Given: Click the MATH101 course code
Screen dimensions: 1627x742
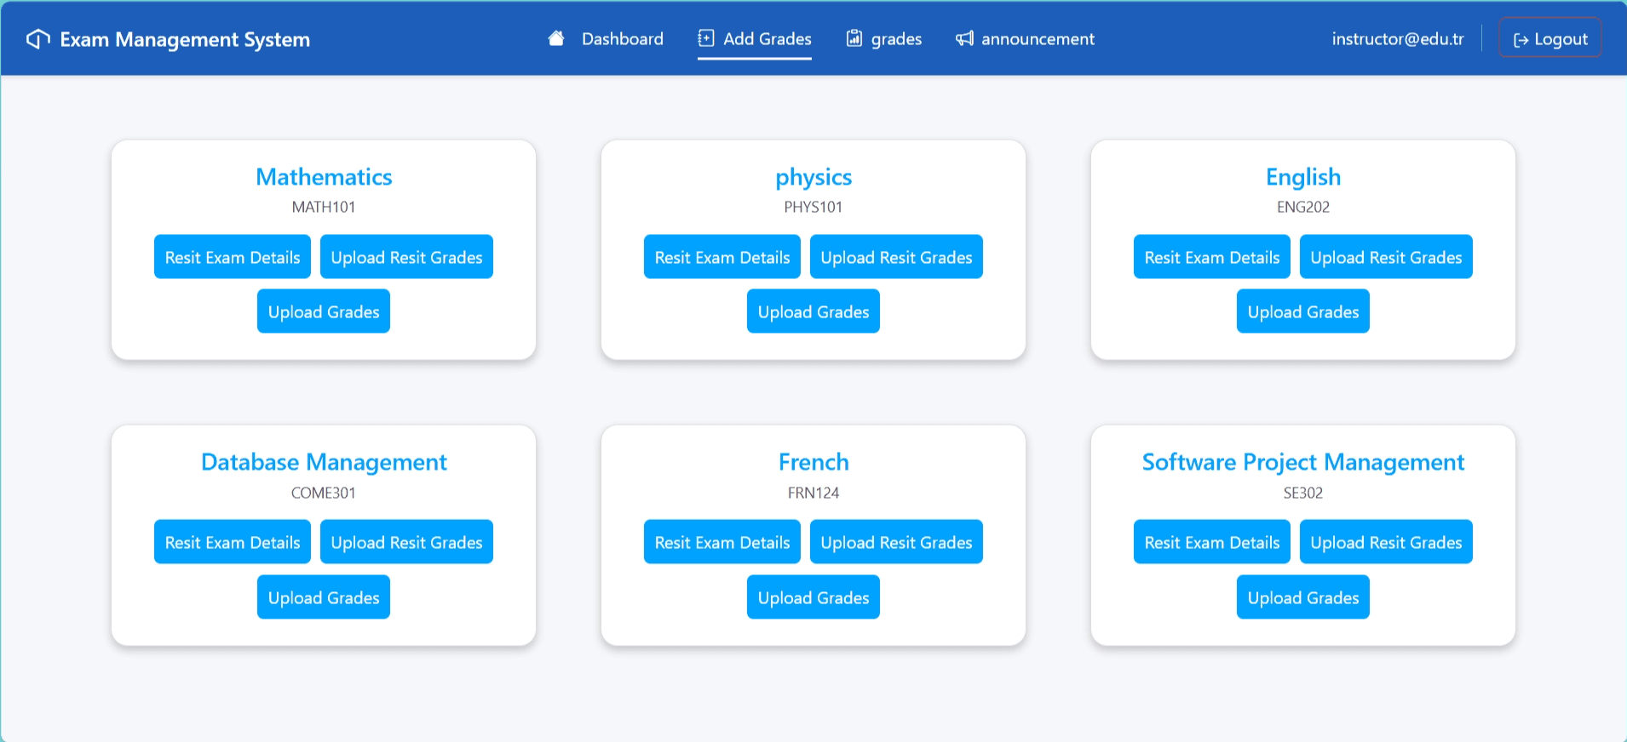Looking at the screenshot, I should click(324, 207).
